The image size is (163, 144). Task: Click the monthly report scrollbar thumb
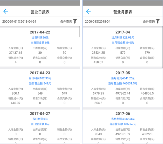tap(162, 47)
